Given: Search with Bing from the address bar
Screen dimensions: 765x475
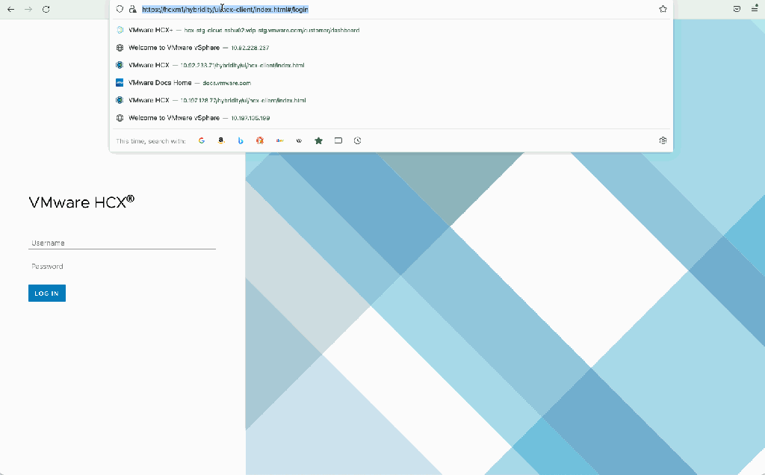Looking at the screenshot, I should 241,140.
